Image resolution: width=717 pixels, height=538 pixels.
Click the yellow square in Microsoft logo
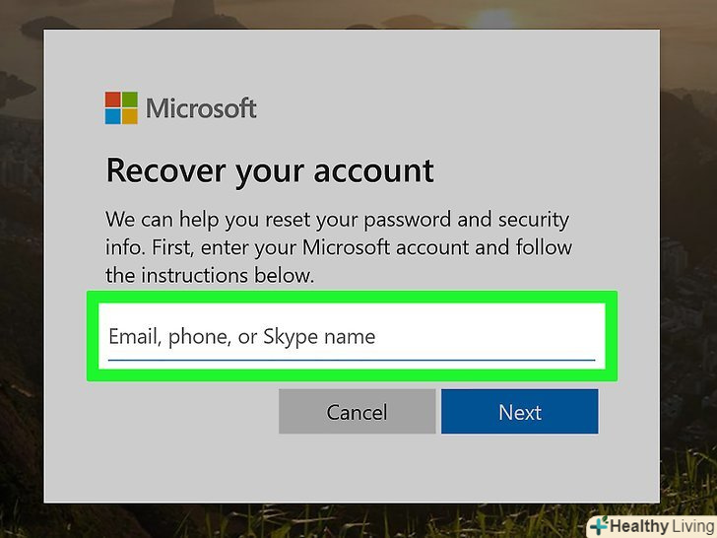pos(130,116)
